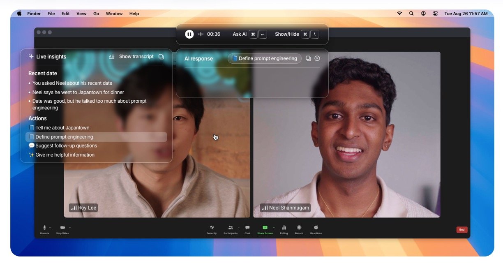Expand the audio options arrow beside Unmute
Image resolution: width=503 pixels, height=268 pixels.
point(50,227)
